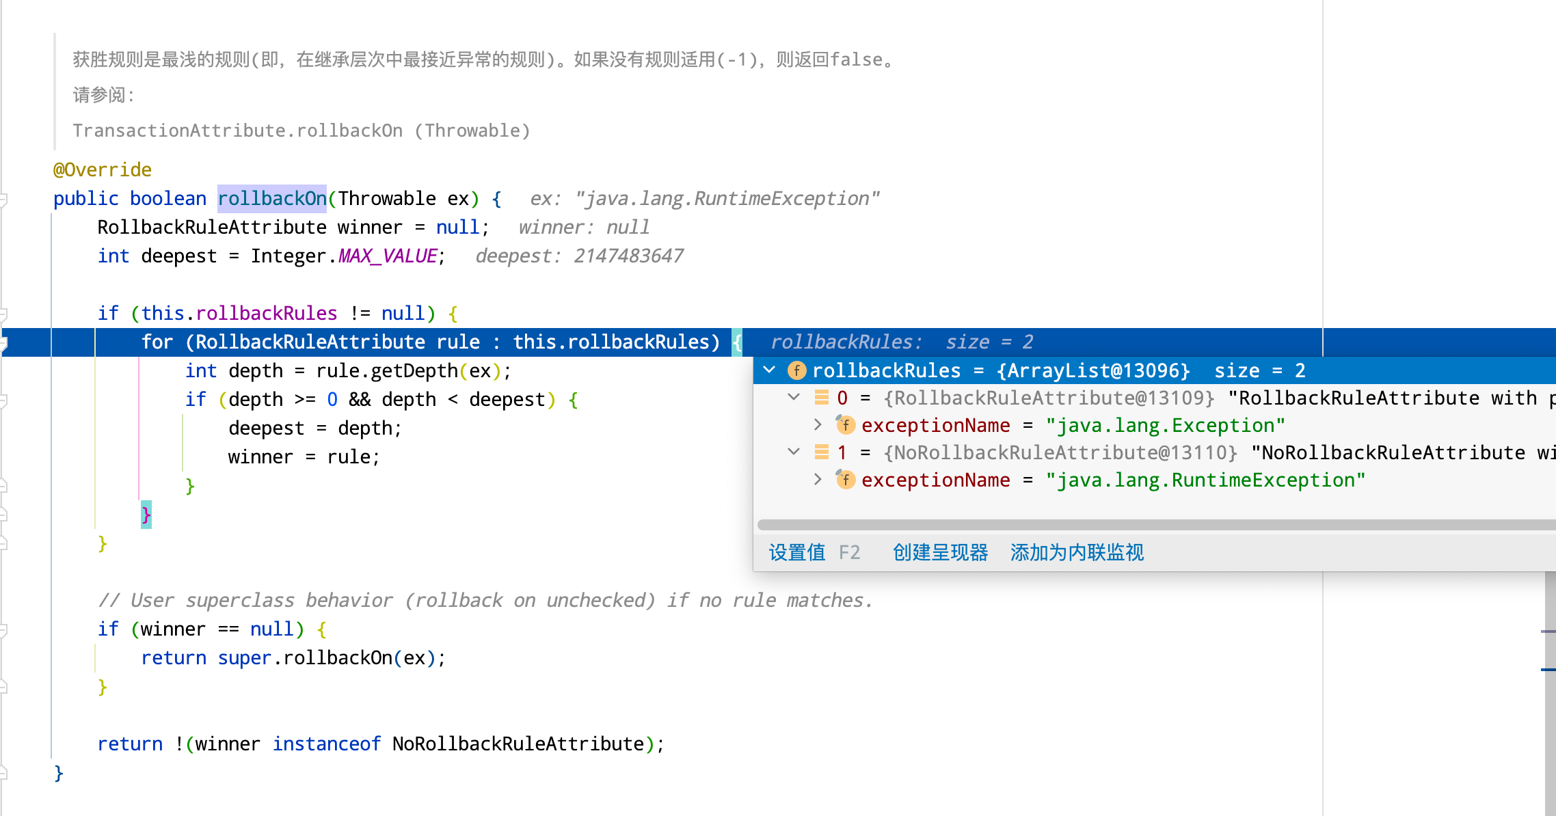
Task: Click the getDepth method call
Action: tap(414, 371)
